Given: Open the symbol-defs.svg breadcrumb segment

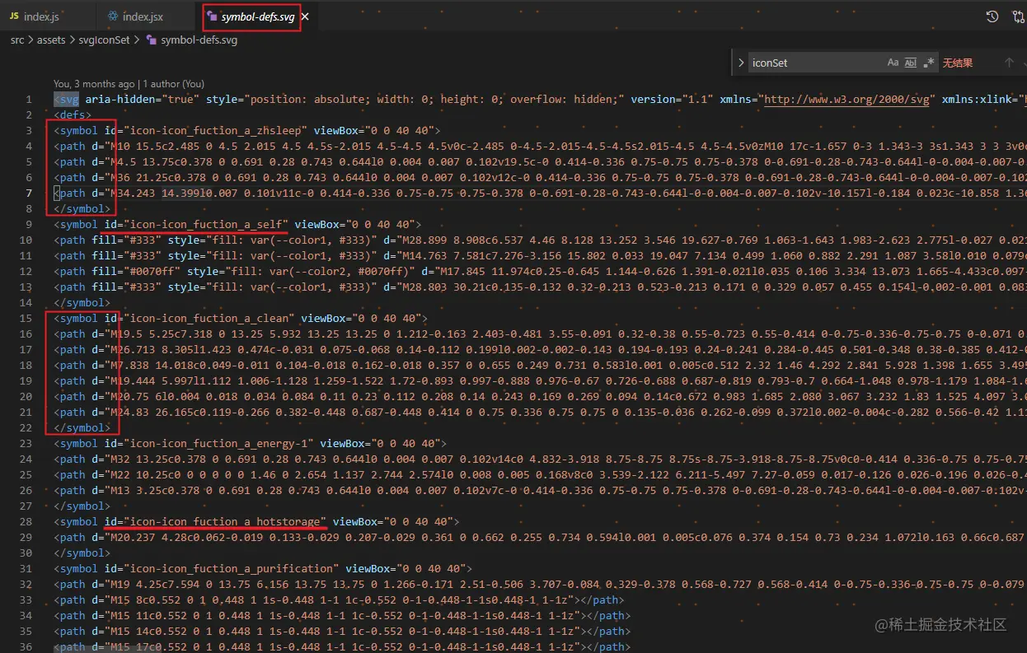Looking at the screenshot, I should point(199,40).
